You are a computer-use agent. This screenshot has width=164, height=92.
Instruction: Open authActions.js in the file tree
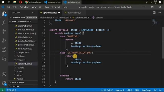25,26
